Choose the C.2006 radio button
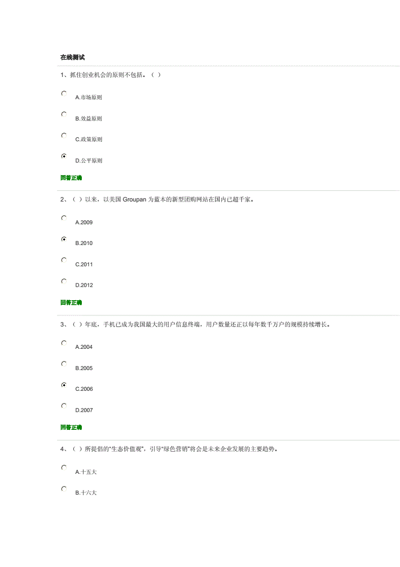This screenshot has width=400, height=567. click(x=64, y=385)
